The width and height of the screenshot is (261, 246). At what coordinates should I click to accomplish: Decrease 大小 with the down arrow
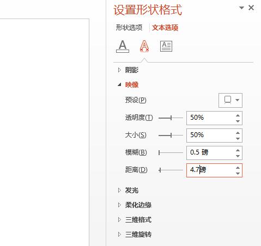[x=238, y=138]
